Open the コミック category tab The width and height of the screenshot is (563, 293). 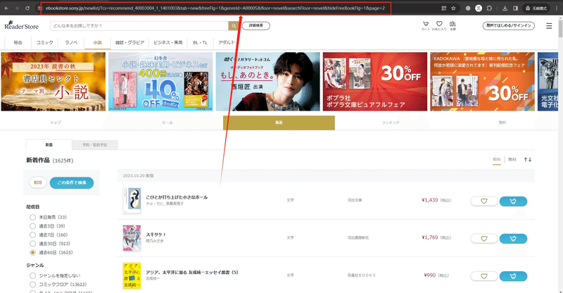(x=44, y=42)
